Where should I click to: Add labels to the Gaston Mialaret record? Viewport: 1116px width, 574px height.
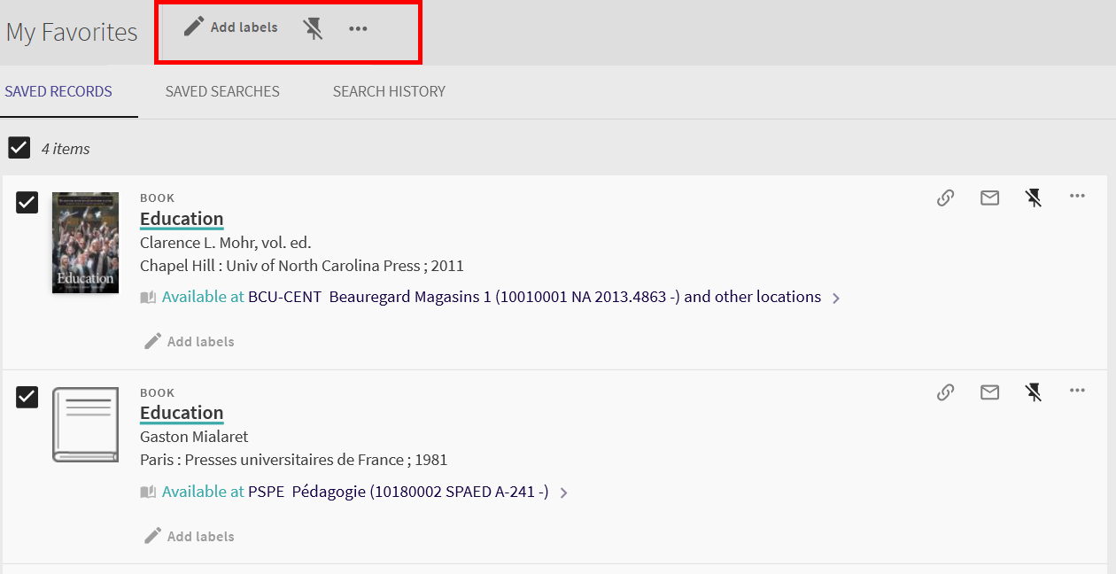[190, 536]
